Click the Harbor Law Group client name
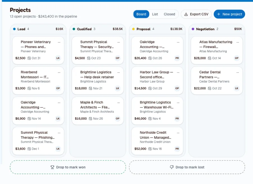253x184 pixels. (x=152, y=81)
